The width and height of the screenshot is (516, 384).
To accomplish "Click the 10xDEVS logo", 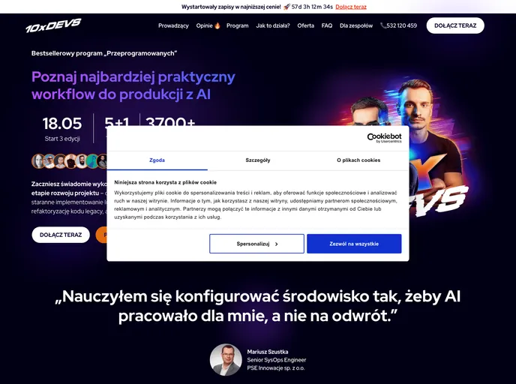I will point(53,25).
